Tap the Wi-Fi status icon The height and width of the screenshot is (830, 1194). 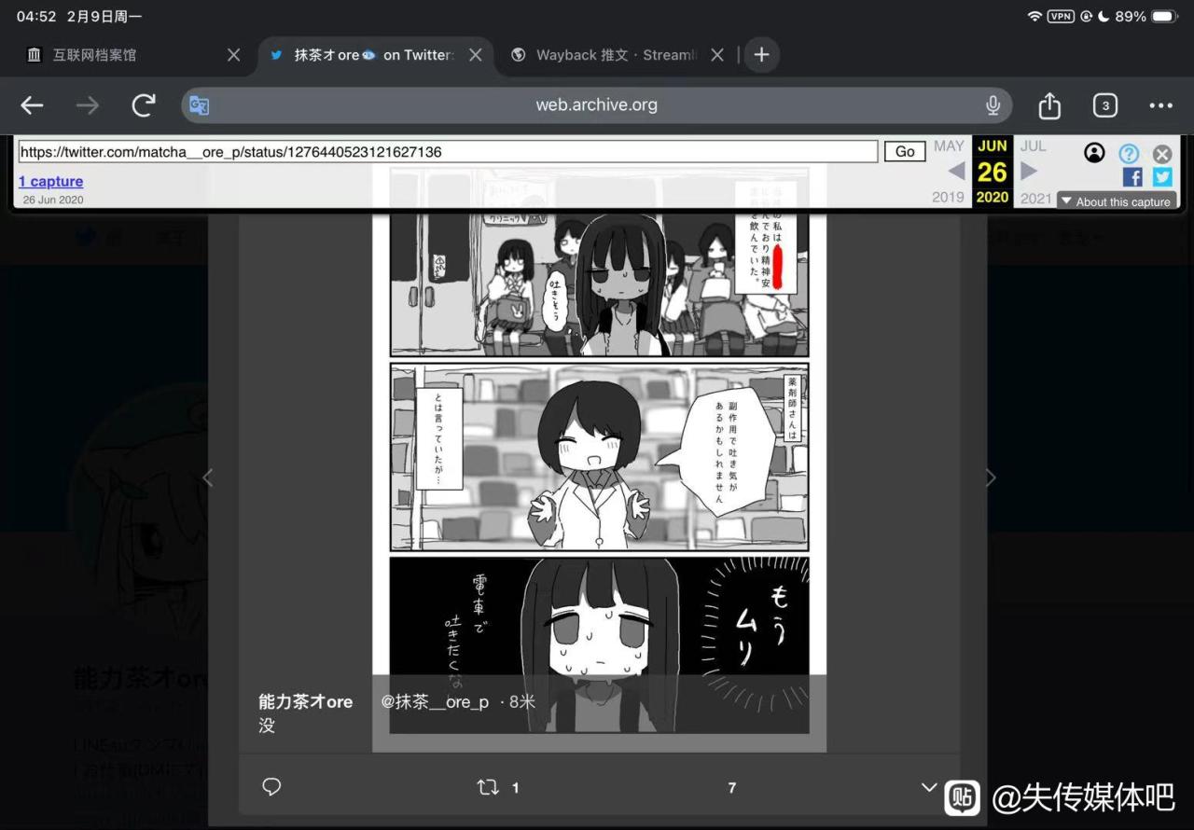pyautogui.click(x=1034, y=17)
